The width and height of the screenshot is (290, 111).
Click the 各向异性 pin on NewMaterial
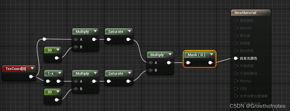236,51
